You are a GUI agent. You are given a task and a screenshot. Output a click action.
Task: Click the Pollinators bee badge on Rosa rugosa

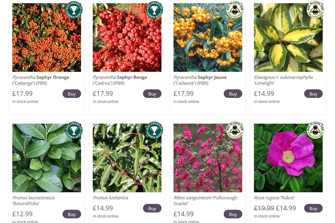click(x=315, y=130)
